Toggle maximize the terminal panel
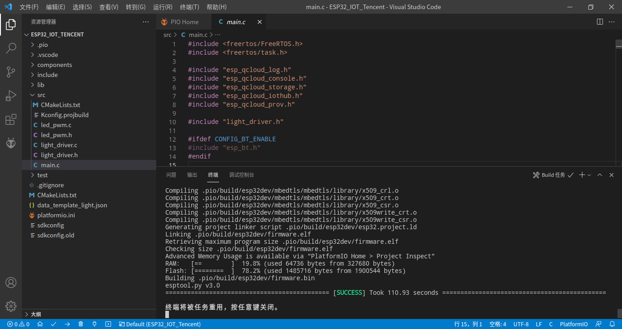The height and width of the screenshot is (329, 622). click(600, 175)
